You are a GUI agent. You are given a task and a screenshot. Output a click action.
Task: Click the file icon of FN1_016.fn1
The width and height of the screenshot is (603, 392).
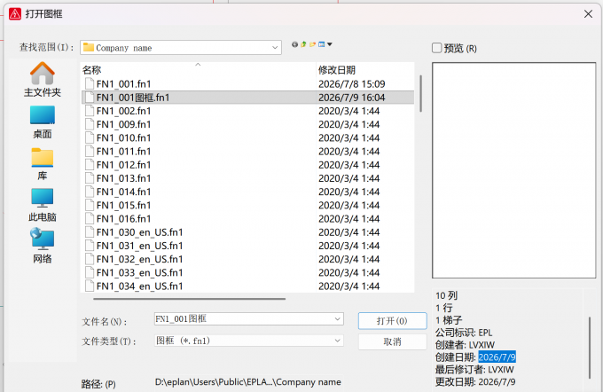point(90,218)
